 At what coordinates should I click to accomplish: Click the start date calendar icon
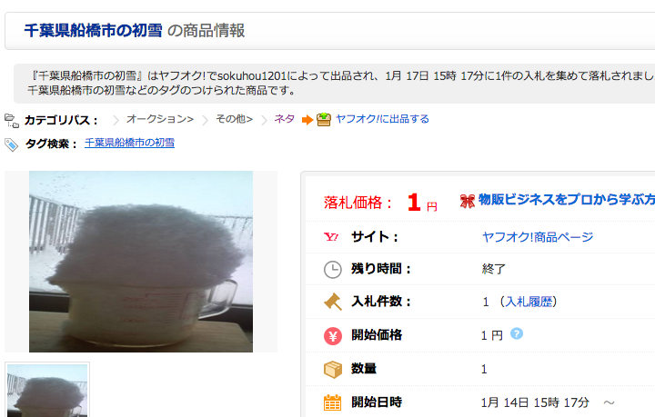coord(333,402)
